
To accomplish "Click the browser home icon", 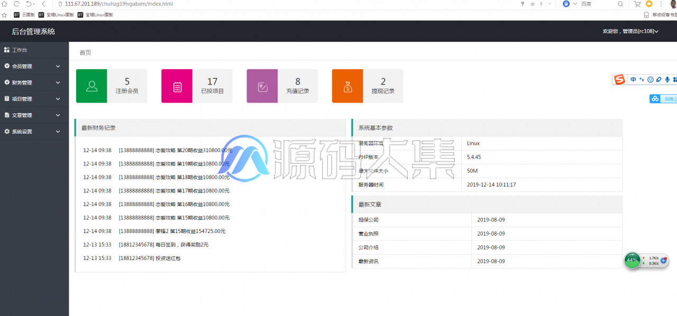I will point(4,4).
